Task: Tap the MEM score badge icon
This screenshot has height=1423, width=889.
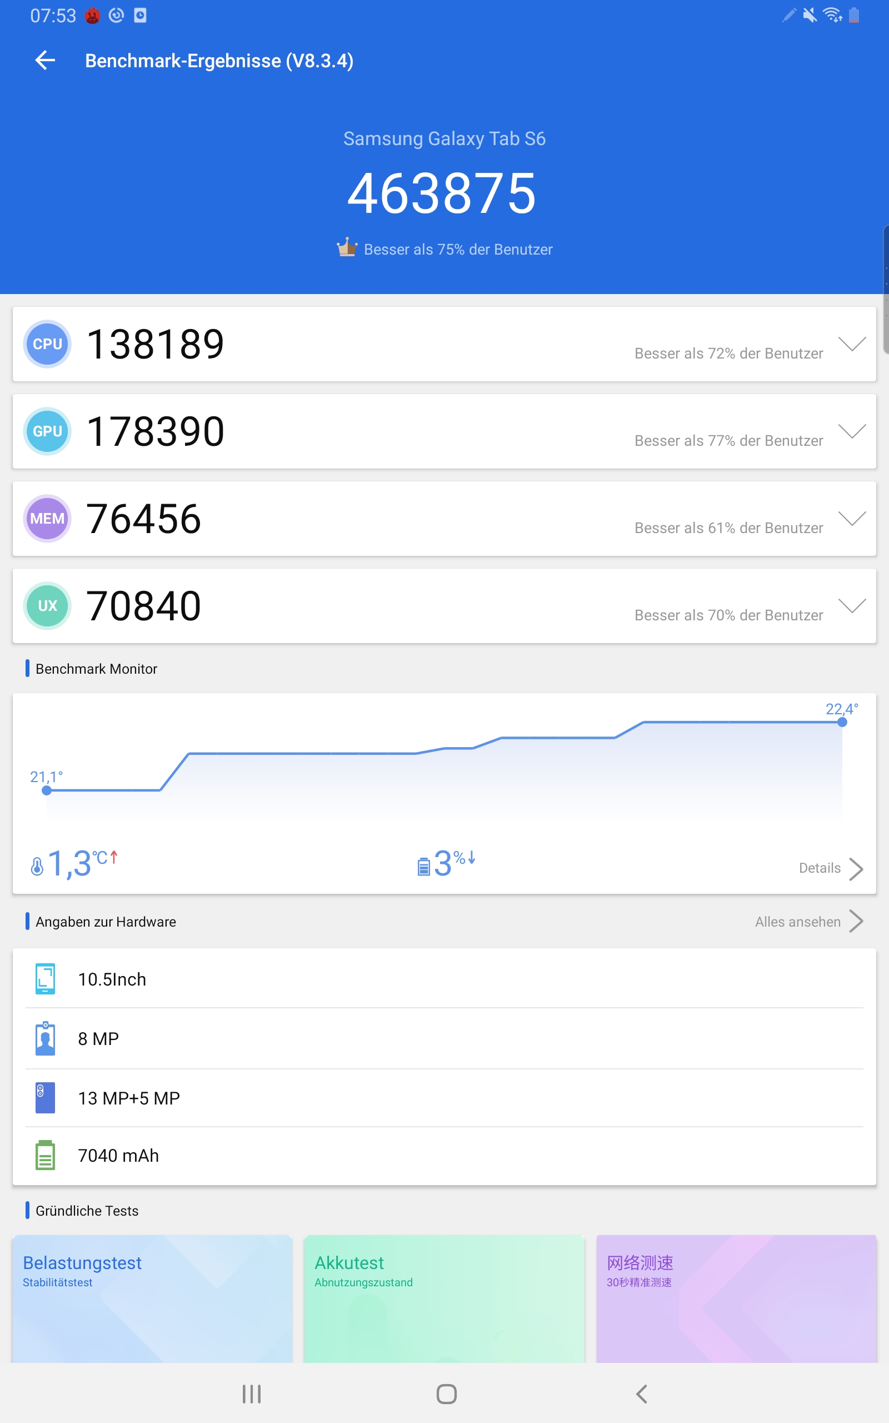Action: (47, 518)
